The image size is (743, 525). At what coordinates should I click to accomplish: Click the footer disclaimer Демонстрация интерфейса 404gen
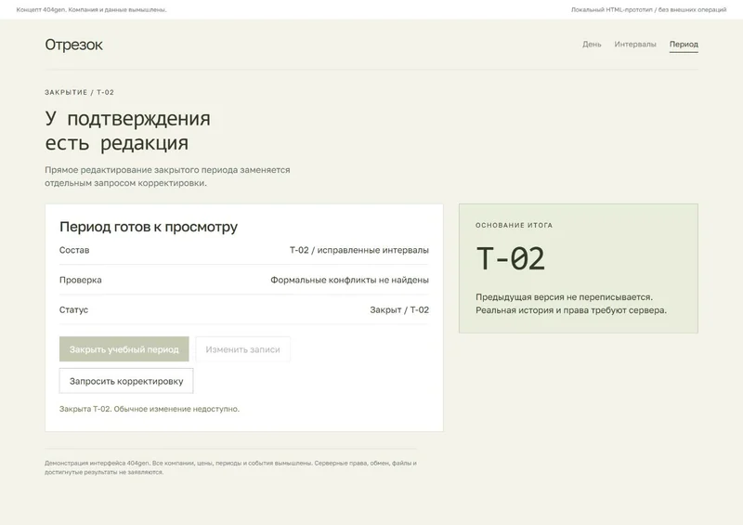pos(230,467)
